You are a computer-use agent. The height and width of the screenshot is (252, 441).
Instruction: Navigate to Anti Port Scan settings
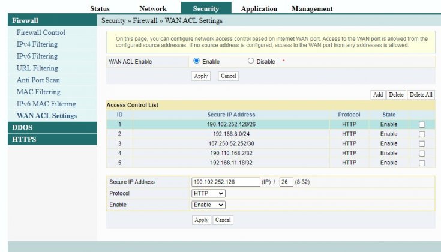click(x=38, y=80)
